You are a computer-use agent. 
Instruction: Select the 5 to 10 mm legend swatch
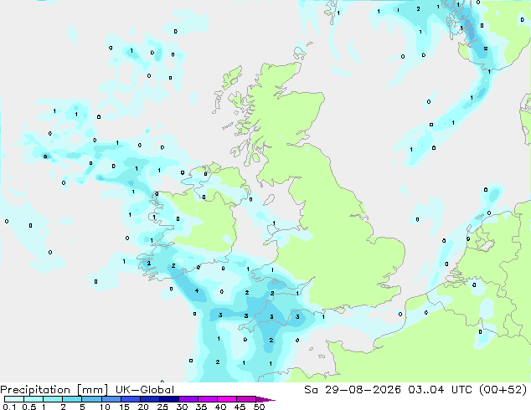pyautogui.click(x=91, y=399)
